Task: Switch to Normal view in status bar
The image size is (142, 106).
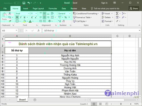Action: 94,104
